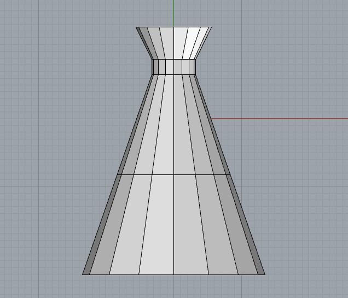Select the narrow cylindrical neck band
The height and width of the screenshot is (298, 348).
(173, 67)
